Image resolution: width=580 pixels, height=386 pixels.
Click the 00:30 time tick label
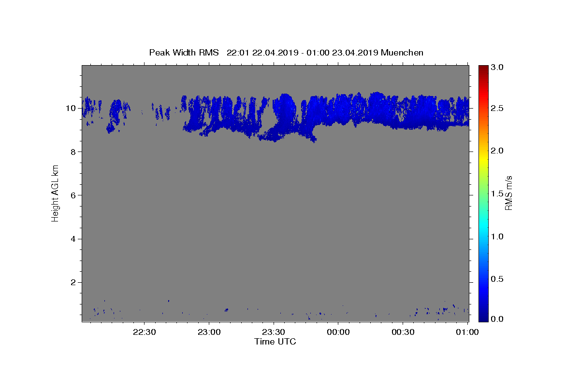pos(403,332)
